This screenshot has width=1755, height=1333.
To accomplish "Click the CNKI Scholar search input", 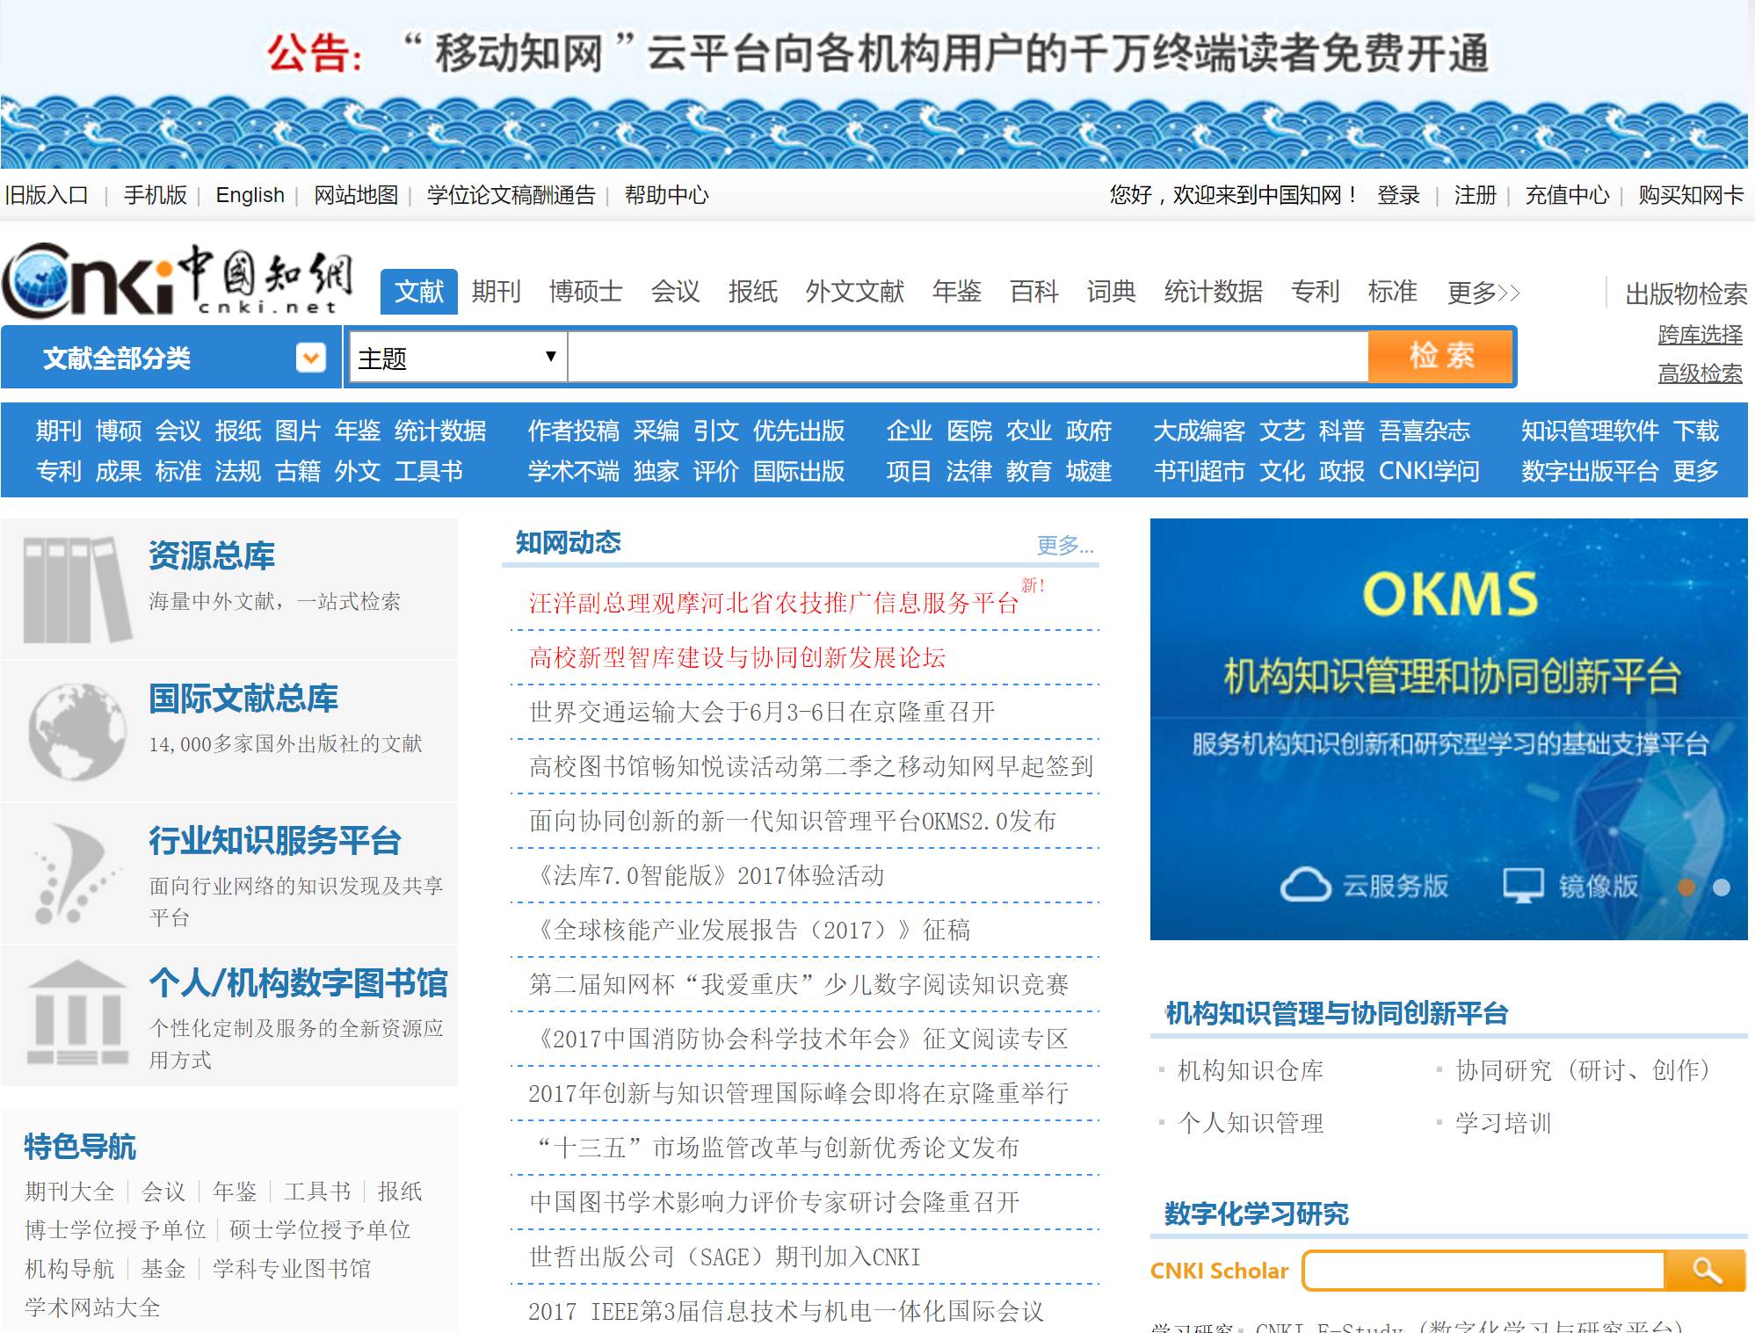I will (x=1484, y=1271).
